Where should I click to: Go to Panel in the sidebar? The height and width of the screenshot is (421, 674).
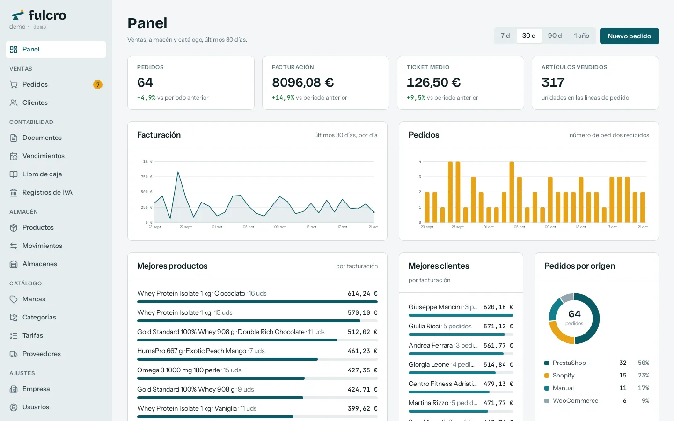(56, 50)
